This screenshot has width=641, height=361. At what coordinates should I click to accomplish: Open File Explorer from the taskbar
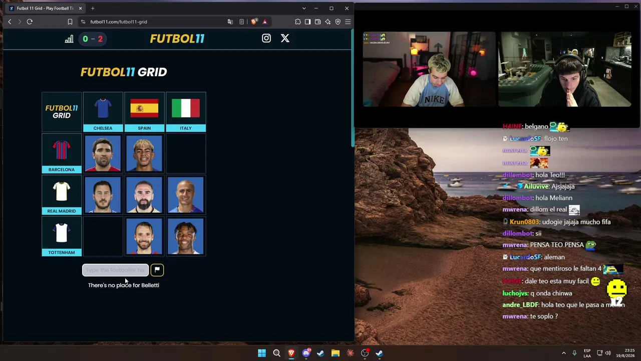(335, 353)
